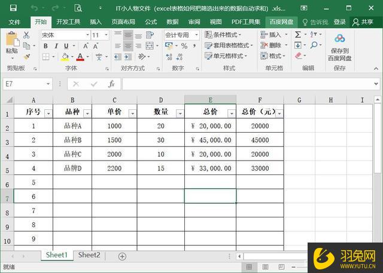
Task: Click the 登录 sign-in link
Action: [x=340, y=22]
